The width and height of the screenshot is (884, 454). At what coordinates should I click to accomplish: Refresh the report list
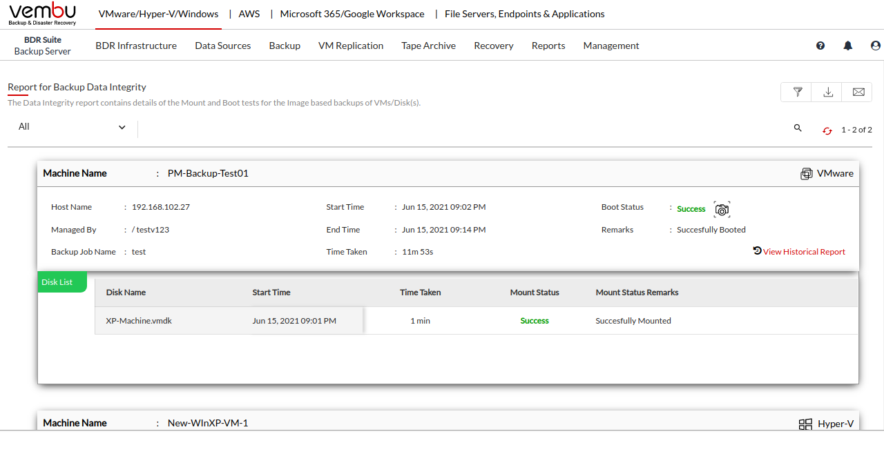[x=827, y=130]
